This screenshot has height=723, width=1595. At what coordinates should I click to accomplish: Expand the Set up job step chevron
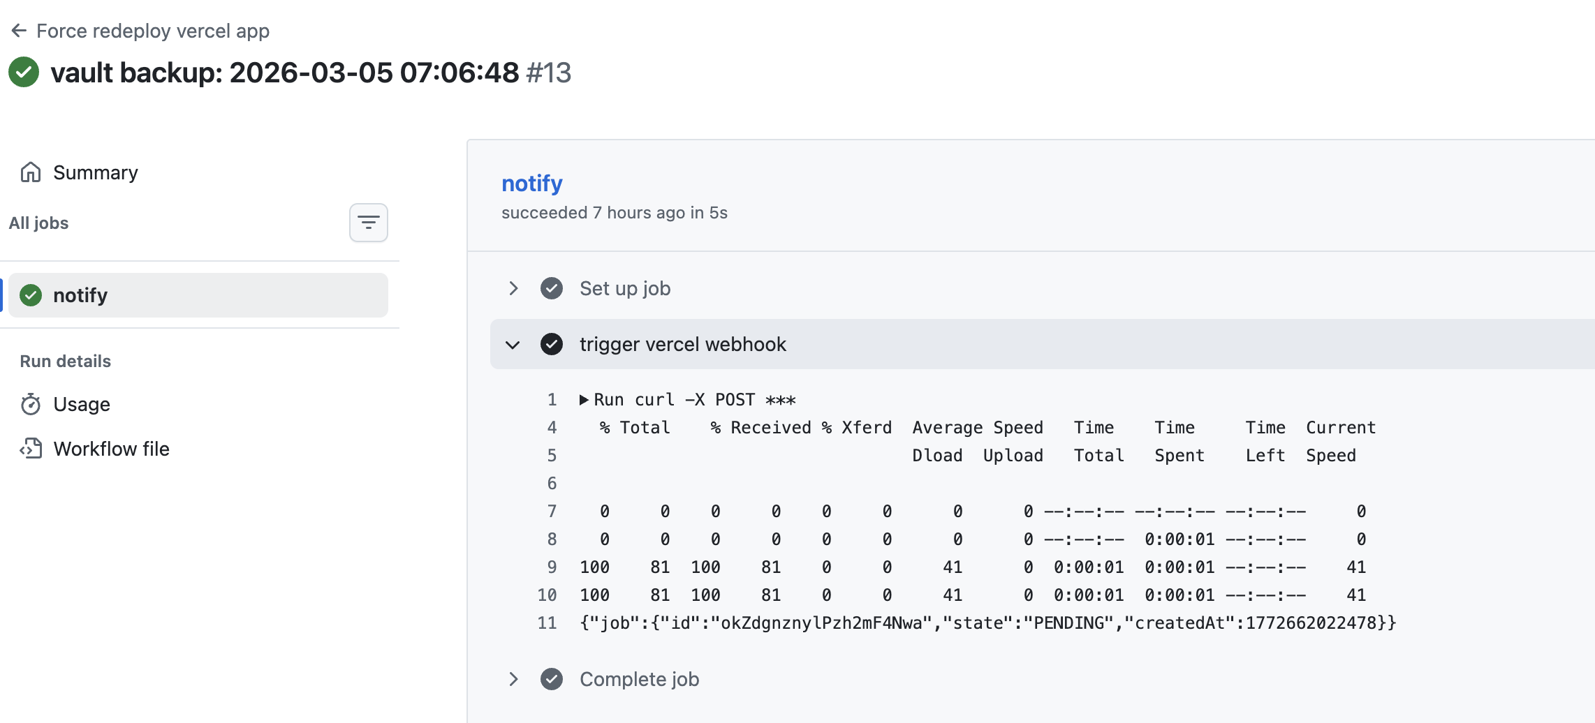click(513, 288)
